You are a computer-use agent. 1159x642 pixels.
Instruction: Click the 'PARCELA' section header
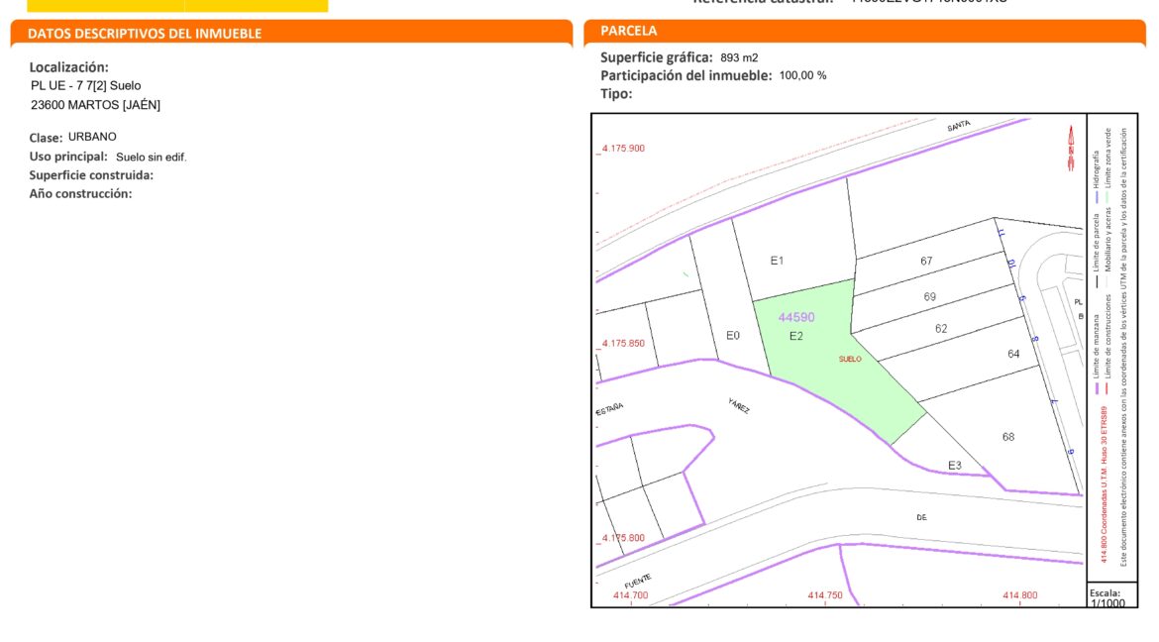point(629,31)
